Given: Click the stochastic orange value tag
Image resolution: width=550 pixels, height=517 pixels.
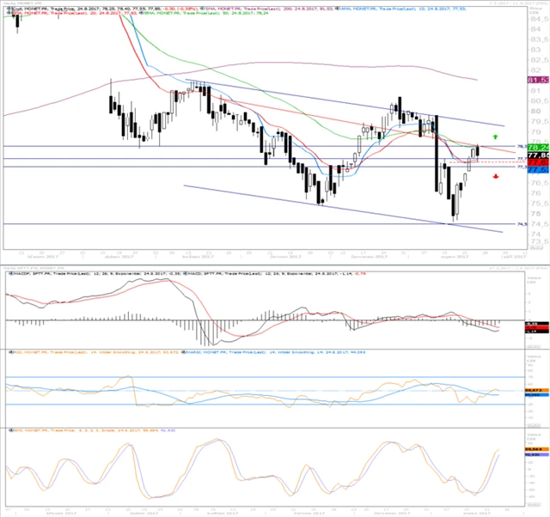Looking at the screenshot, I should pyautogui.click(x=532, y=449).
